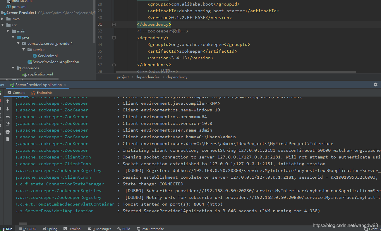Click the editor horizontal scrollbar
This screenshot has width=381, height=231.
(x=236, y=72)
